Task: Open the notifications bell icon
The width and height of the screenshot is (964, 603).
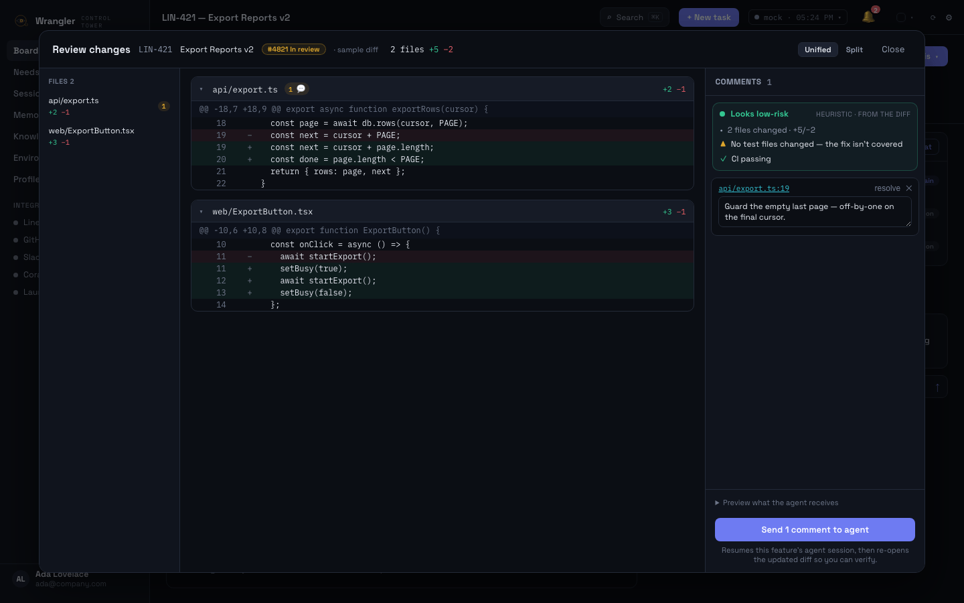Action: [x=868, y=17]
